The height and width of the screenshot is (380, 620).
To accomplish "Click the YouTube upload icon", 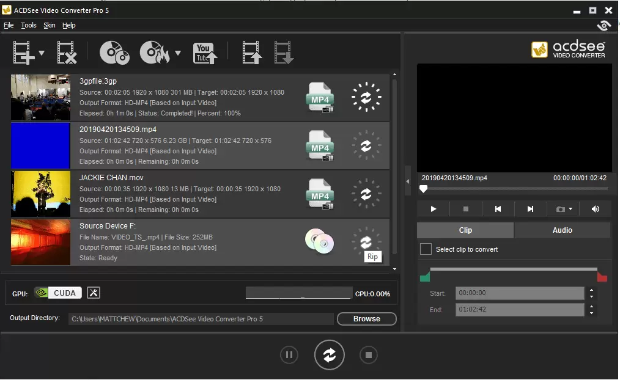I will [205, 53].
